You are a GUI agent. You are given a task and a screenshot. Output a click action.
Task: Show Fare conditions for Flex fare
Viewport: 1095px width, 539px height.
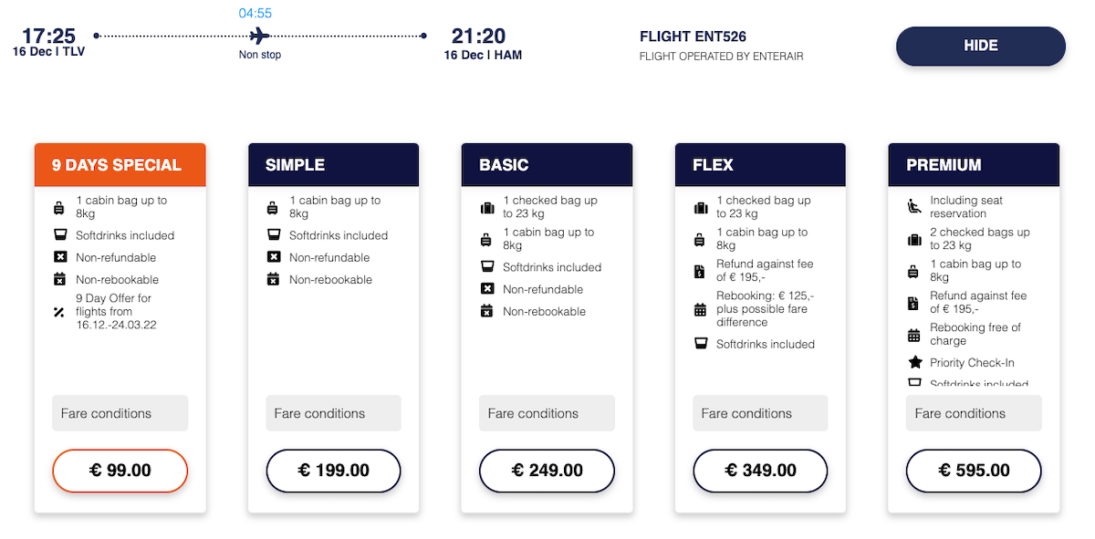pyautogui.click(x=760, y=413)
